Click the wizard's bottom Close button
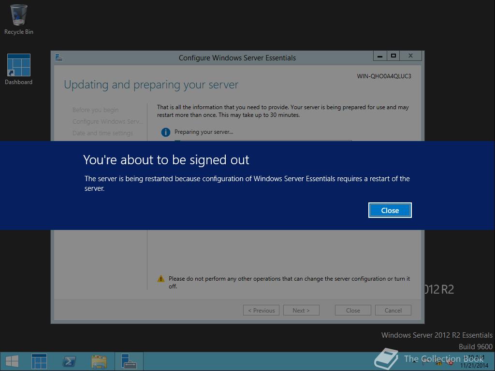The width and height of the screenshot is (495, 371). coord(353,310)
